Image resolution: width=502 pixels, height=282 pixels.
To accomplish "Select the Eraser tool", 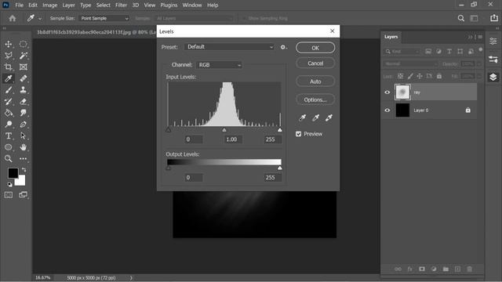I will 23,102.
